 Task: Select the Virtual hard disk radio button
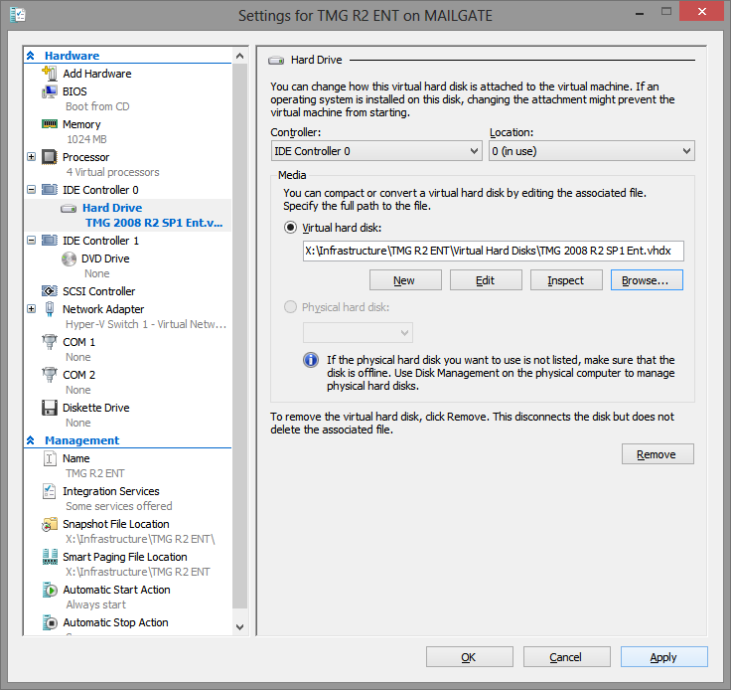[291, 228]
